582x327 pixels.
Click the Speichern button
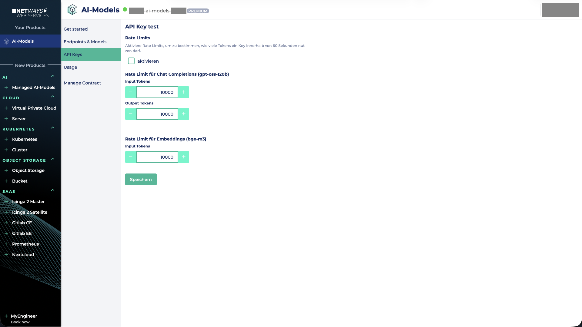pyautogui.click(x=141, y=179)
